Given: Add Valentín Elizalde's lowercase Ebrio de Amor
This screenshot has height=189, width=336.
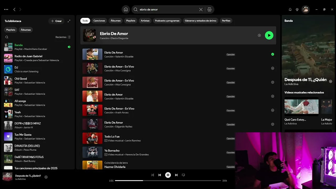Looking at the screenshot, I should (x=272, y=96).
